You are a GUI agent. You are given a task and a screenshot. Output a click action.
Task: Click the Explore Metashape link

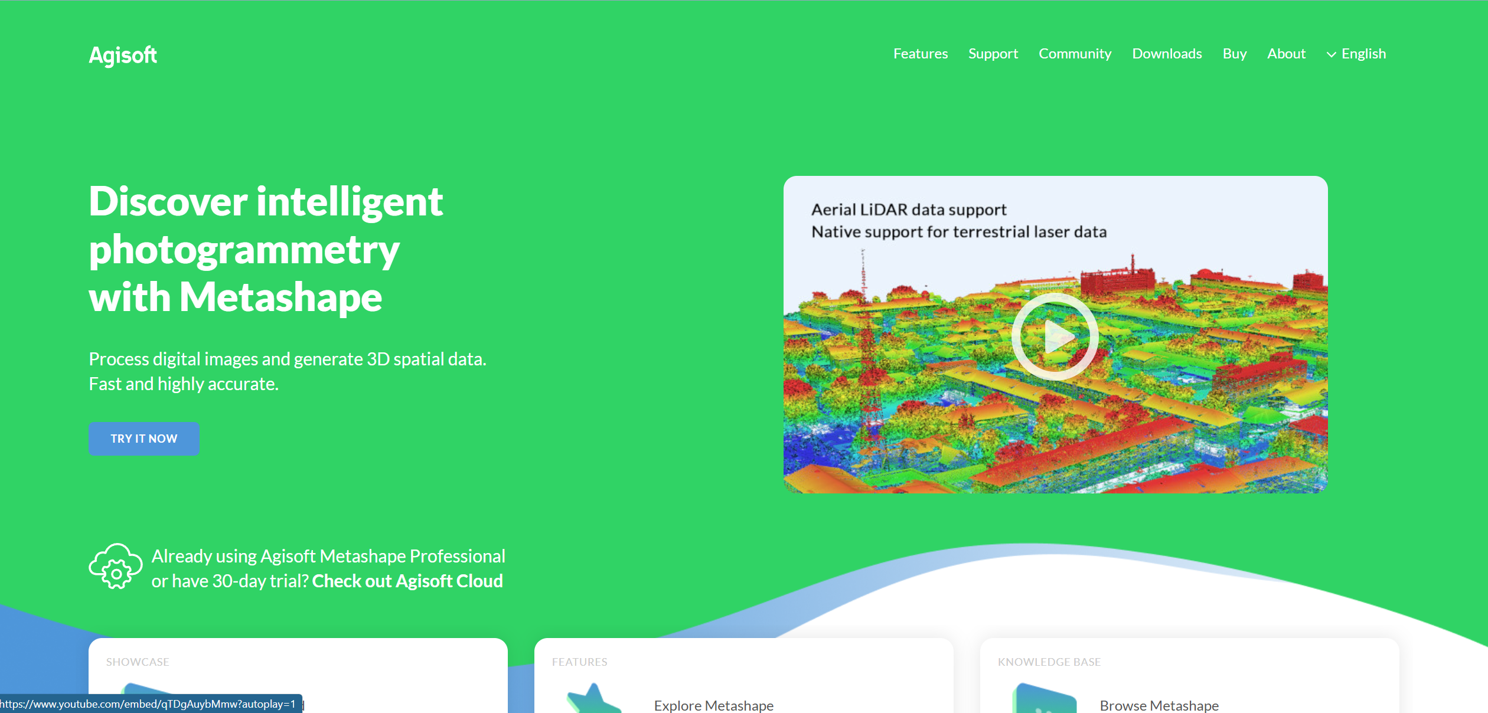click(713, 705)
